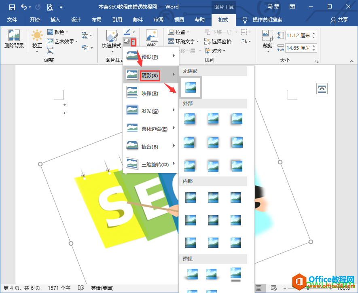Click the Artistic Effects (艺术效果) icon
Image resolution: width=358 pixels, height=293 pixels.
point(50,41)
